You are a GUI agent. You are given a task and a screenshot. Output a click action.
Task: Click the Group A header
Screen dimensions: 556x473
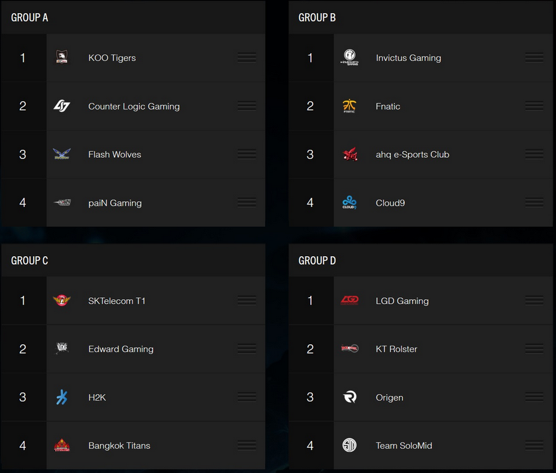[x=30, y=17]
